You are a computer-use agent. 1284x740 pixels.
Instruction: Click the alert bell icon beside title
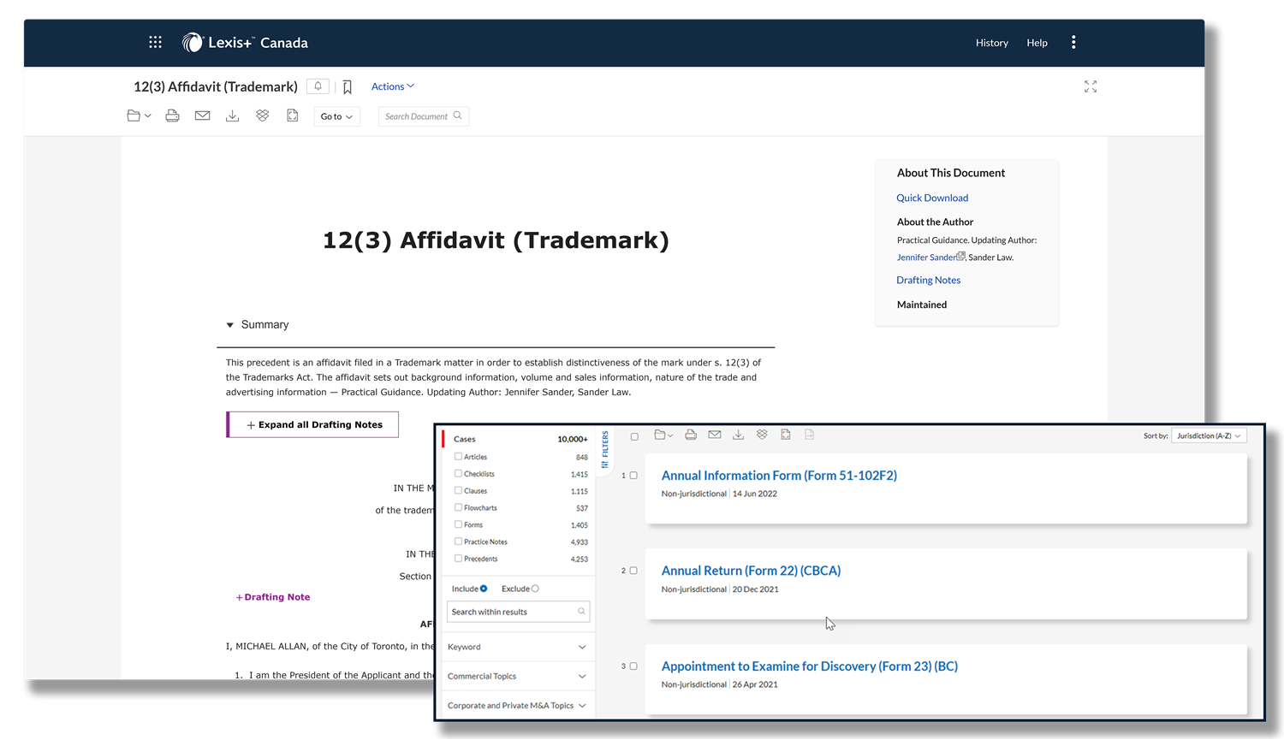point(318,86)
